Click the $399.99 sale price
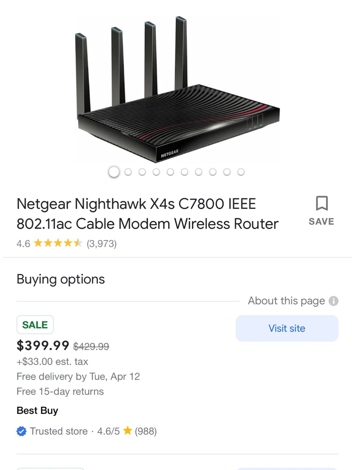This screenshot has height=470, width=355. (x=43, y=345)
